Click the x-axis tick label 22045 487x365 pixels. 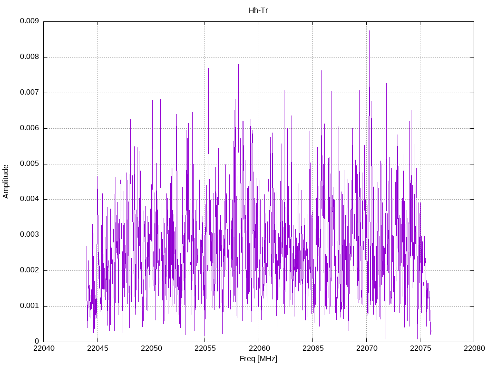click(97, 348)
